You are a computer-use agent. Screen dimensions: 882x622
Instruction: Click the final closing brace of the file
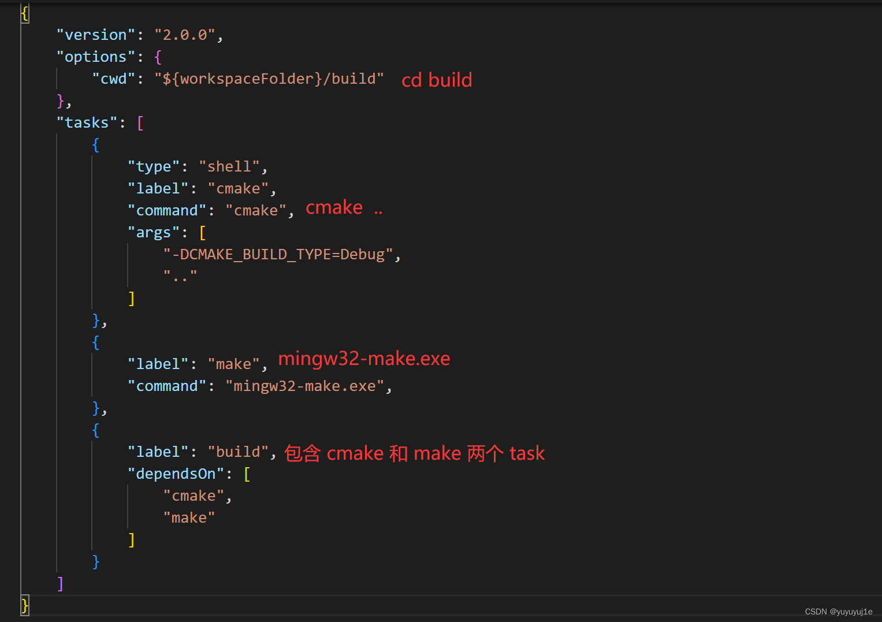point(25,605)
